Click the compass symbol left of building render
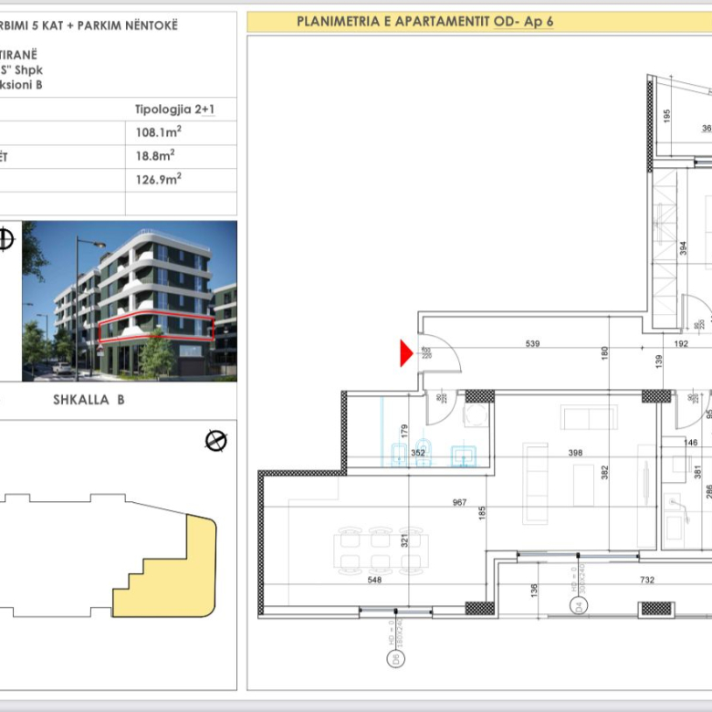Image resolution: width=712 pixels, height=712 pixels. [6, 240]
